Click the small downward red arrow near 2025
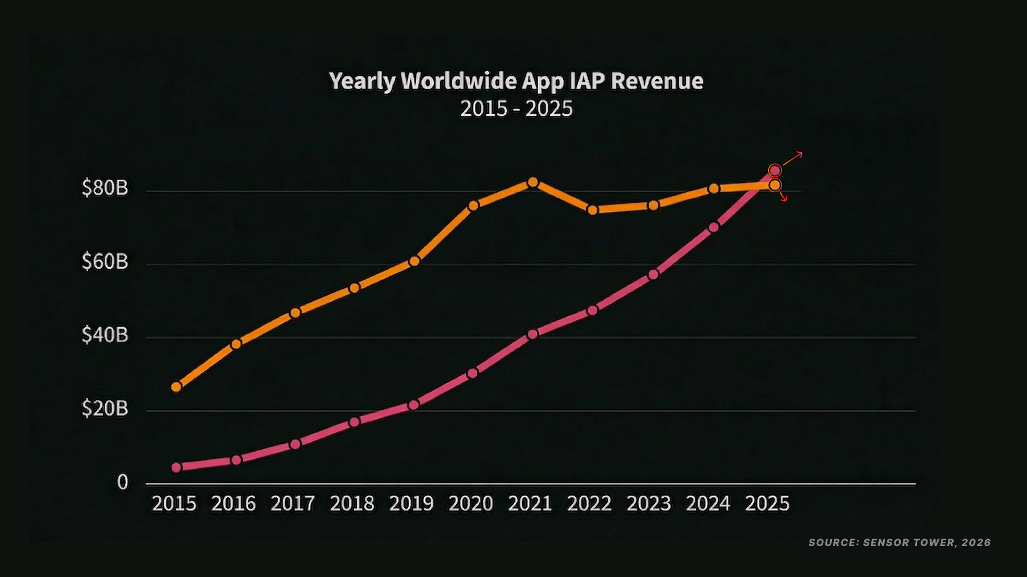The height and width of the screenshot is (577, 1027). pos(784,197)
